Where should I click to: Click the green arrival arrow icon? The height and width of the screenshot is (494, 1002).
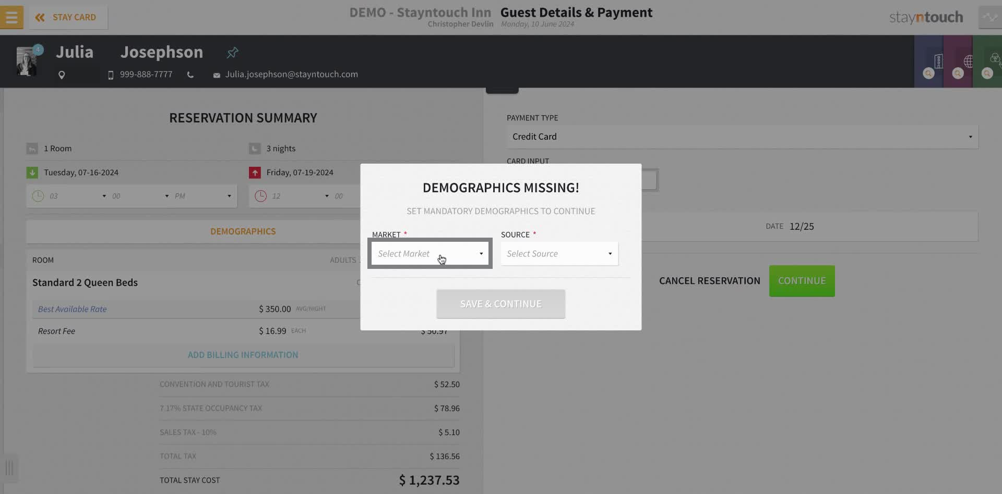pos(32,172)
